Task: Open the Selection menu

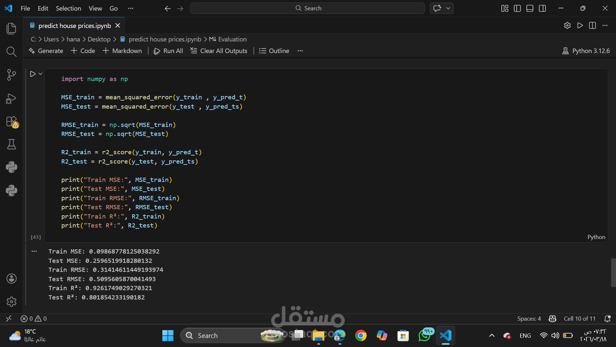Action: (68, 8)
